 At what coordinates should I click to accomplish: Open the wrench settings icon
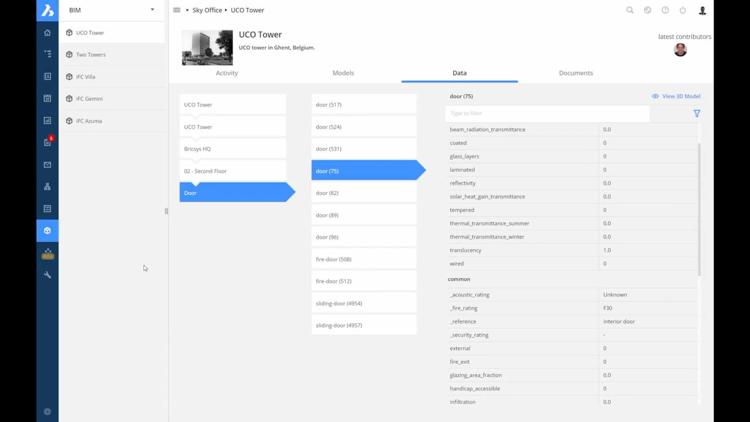[47, 275]
